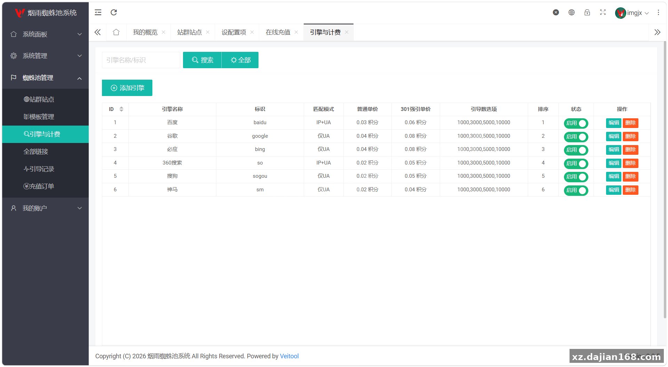This screenshot has width=668, height=367.
Task: Close the 设配置项 tab
Action: [252, 32]
